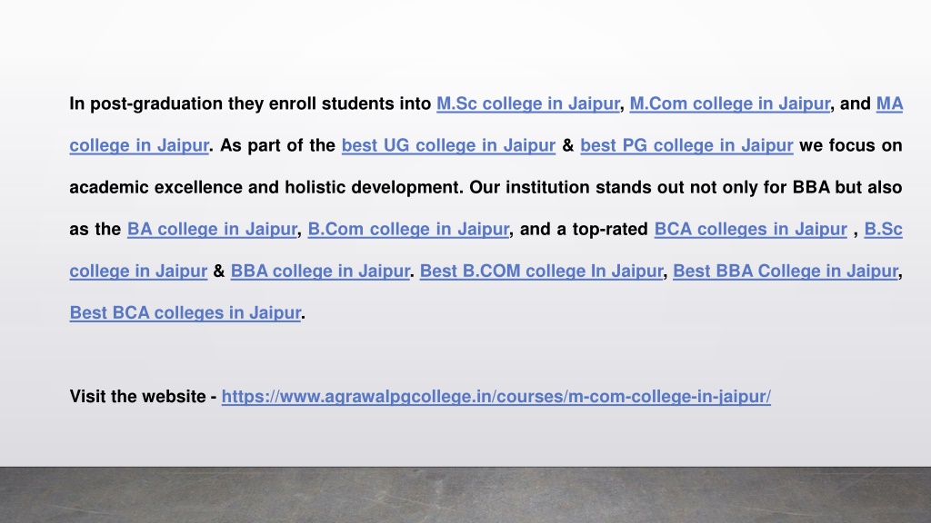
Task: Click 'college in Jaipur' link continuing the B.Sc link
Action: tap(138, 271)
